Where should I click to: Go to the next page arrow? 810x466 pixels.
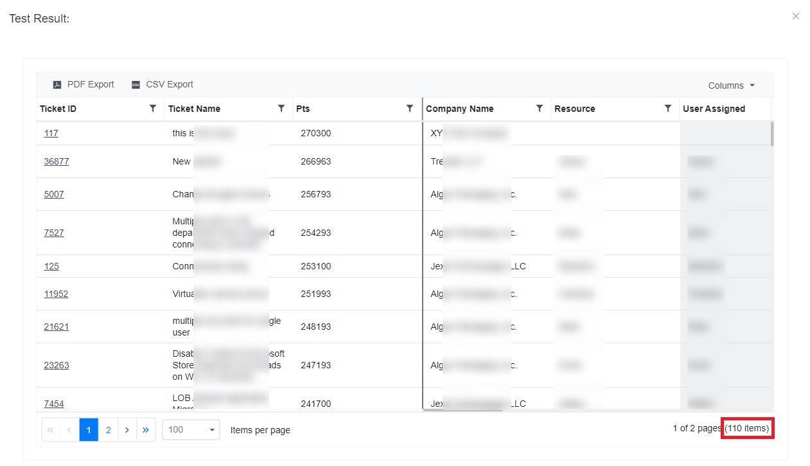[x=127, y=430]
